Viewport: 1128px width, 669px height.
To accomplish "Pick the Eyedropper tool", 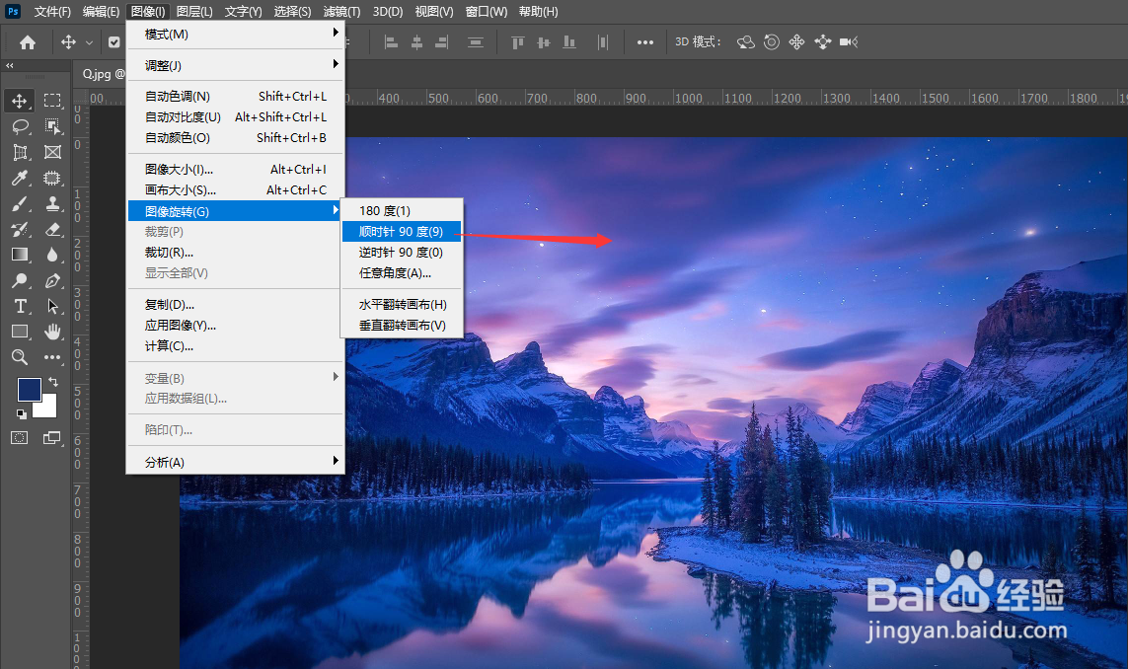I will [x=21, y=178].
